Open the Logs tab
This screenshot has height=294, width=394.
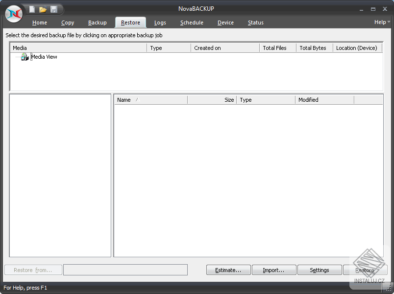click(160, 23)
